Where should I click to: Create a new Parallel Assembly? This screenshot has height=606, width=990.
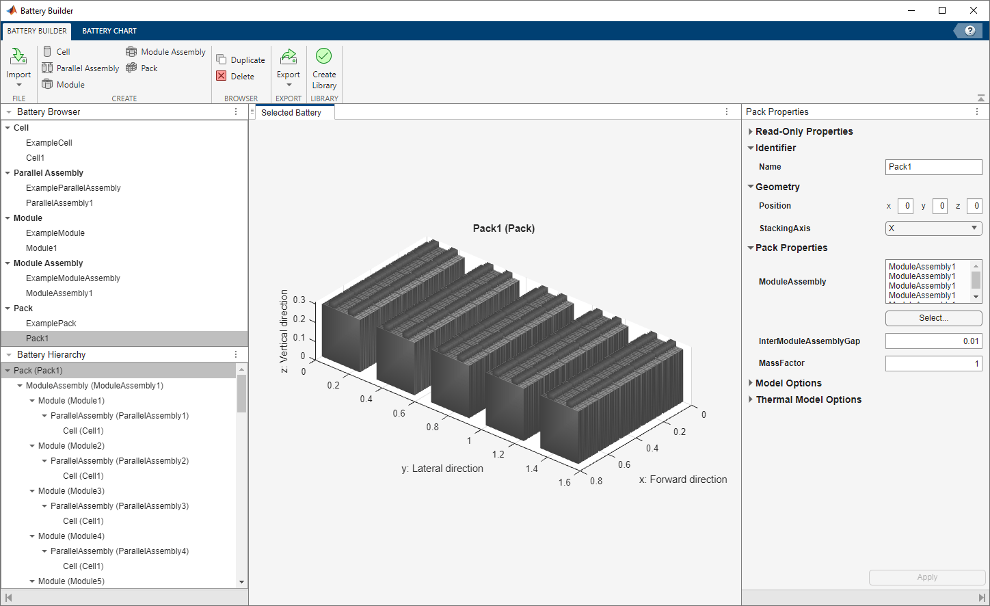pos(80,68)
